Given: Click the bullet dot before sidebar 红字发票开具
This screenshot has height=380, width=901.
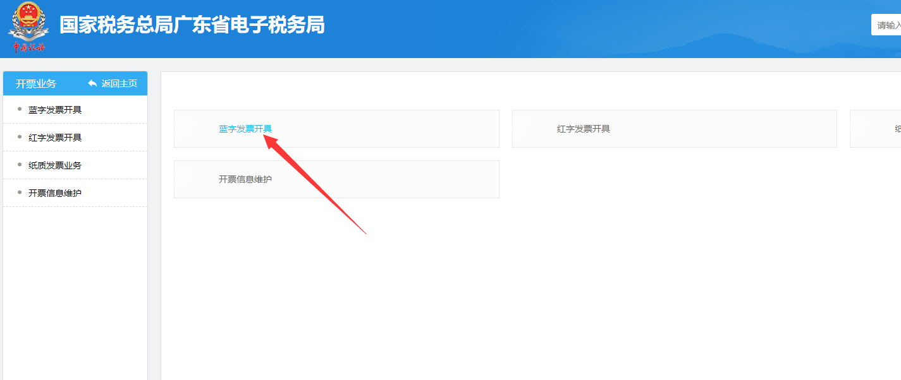Looking at the screenshot, I should pos(20,137).
